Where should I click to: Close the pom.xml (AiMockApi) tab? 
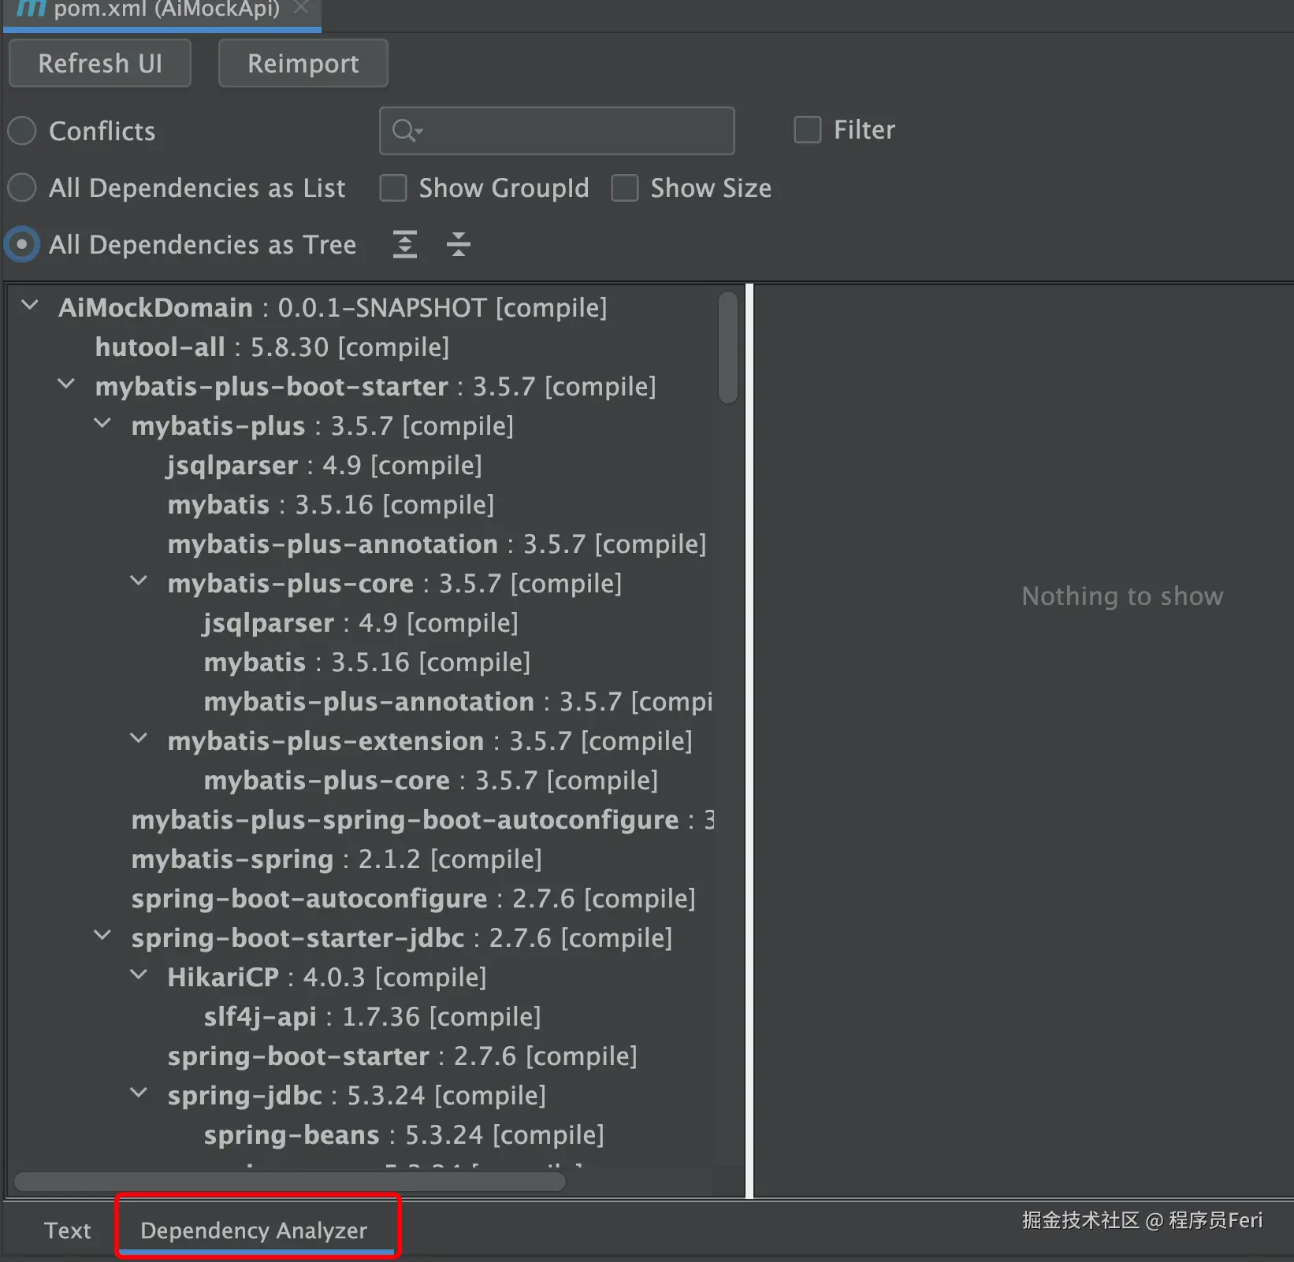[300, 8]
